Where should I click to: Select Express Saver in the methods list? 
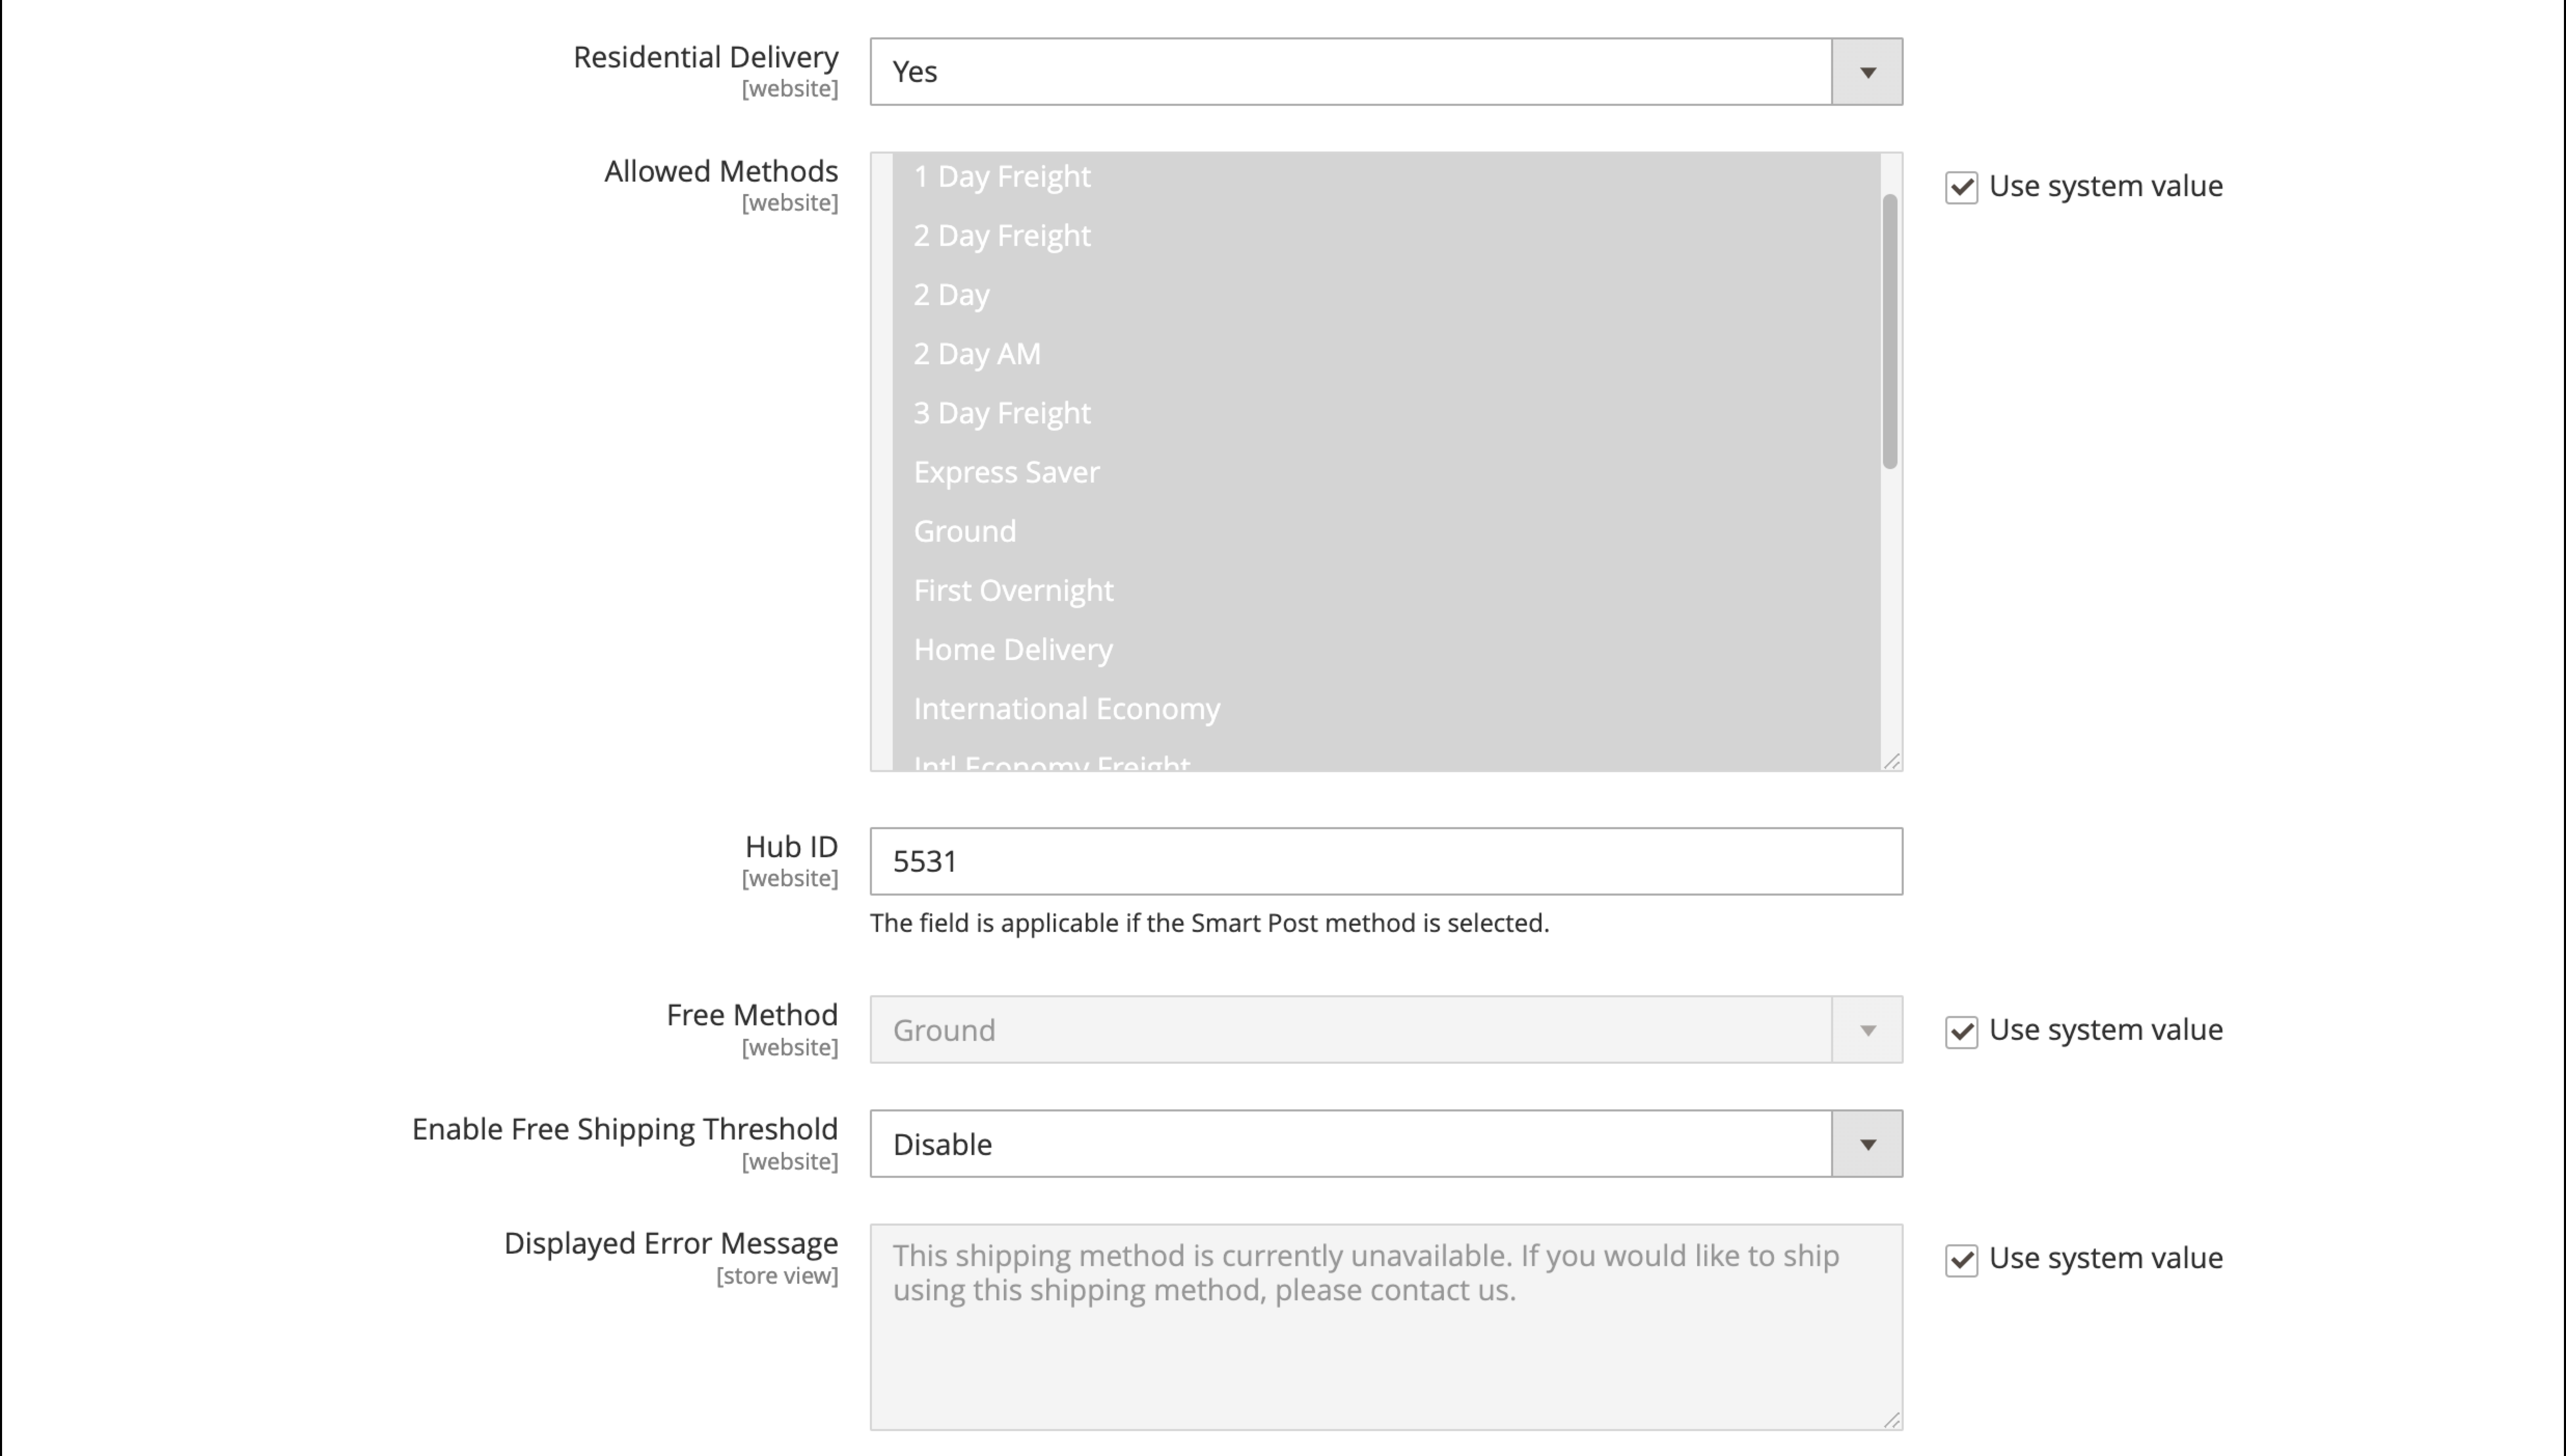coord(1006,472)
